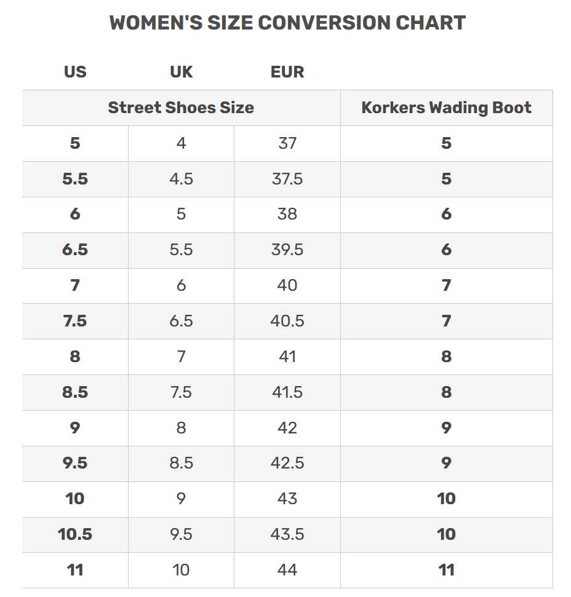Click the EUR 39.5 size cell

[x=287, y=250]
